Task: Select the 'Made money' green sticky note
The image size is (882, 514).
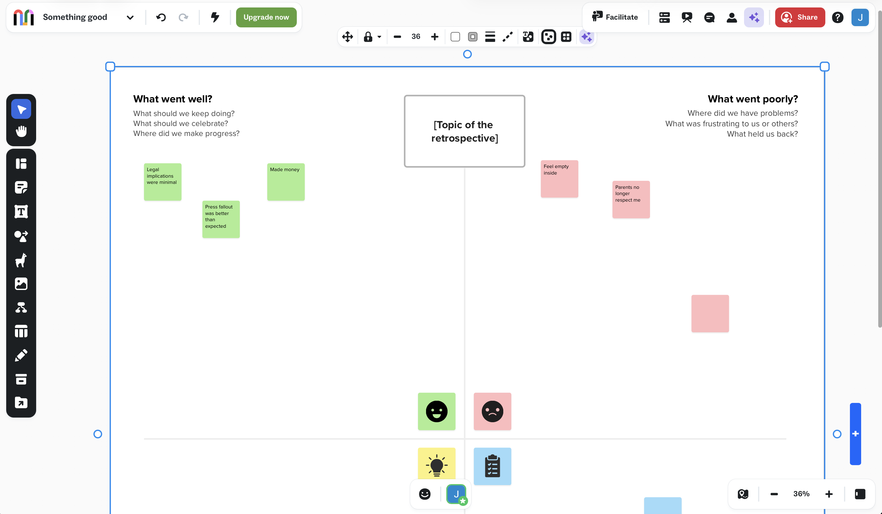Action: [286, 182]
